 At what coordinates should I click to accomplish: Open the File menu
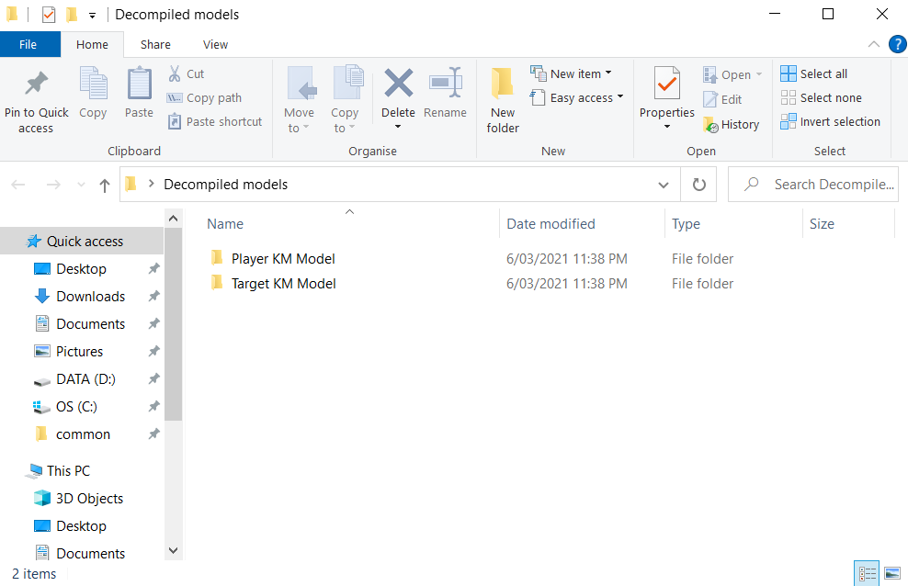(28, 44)
